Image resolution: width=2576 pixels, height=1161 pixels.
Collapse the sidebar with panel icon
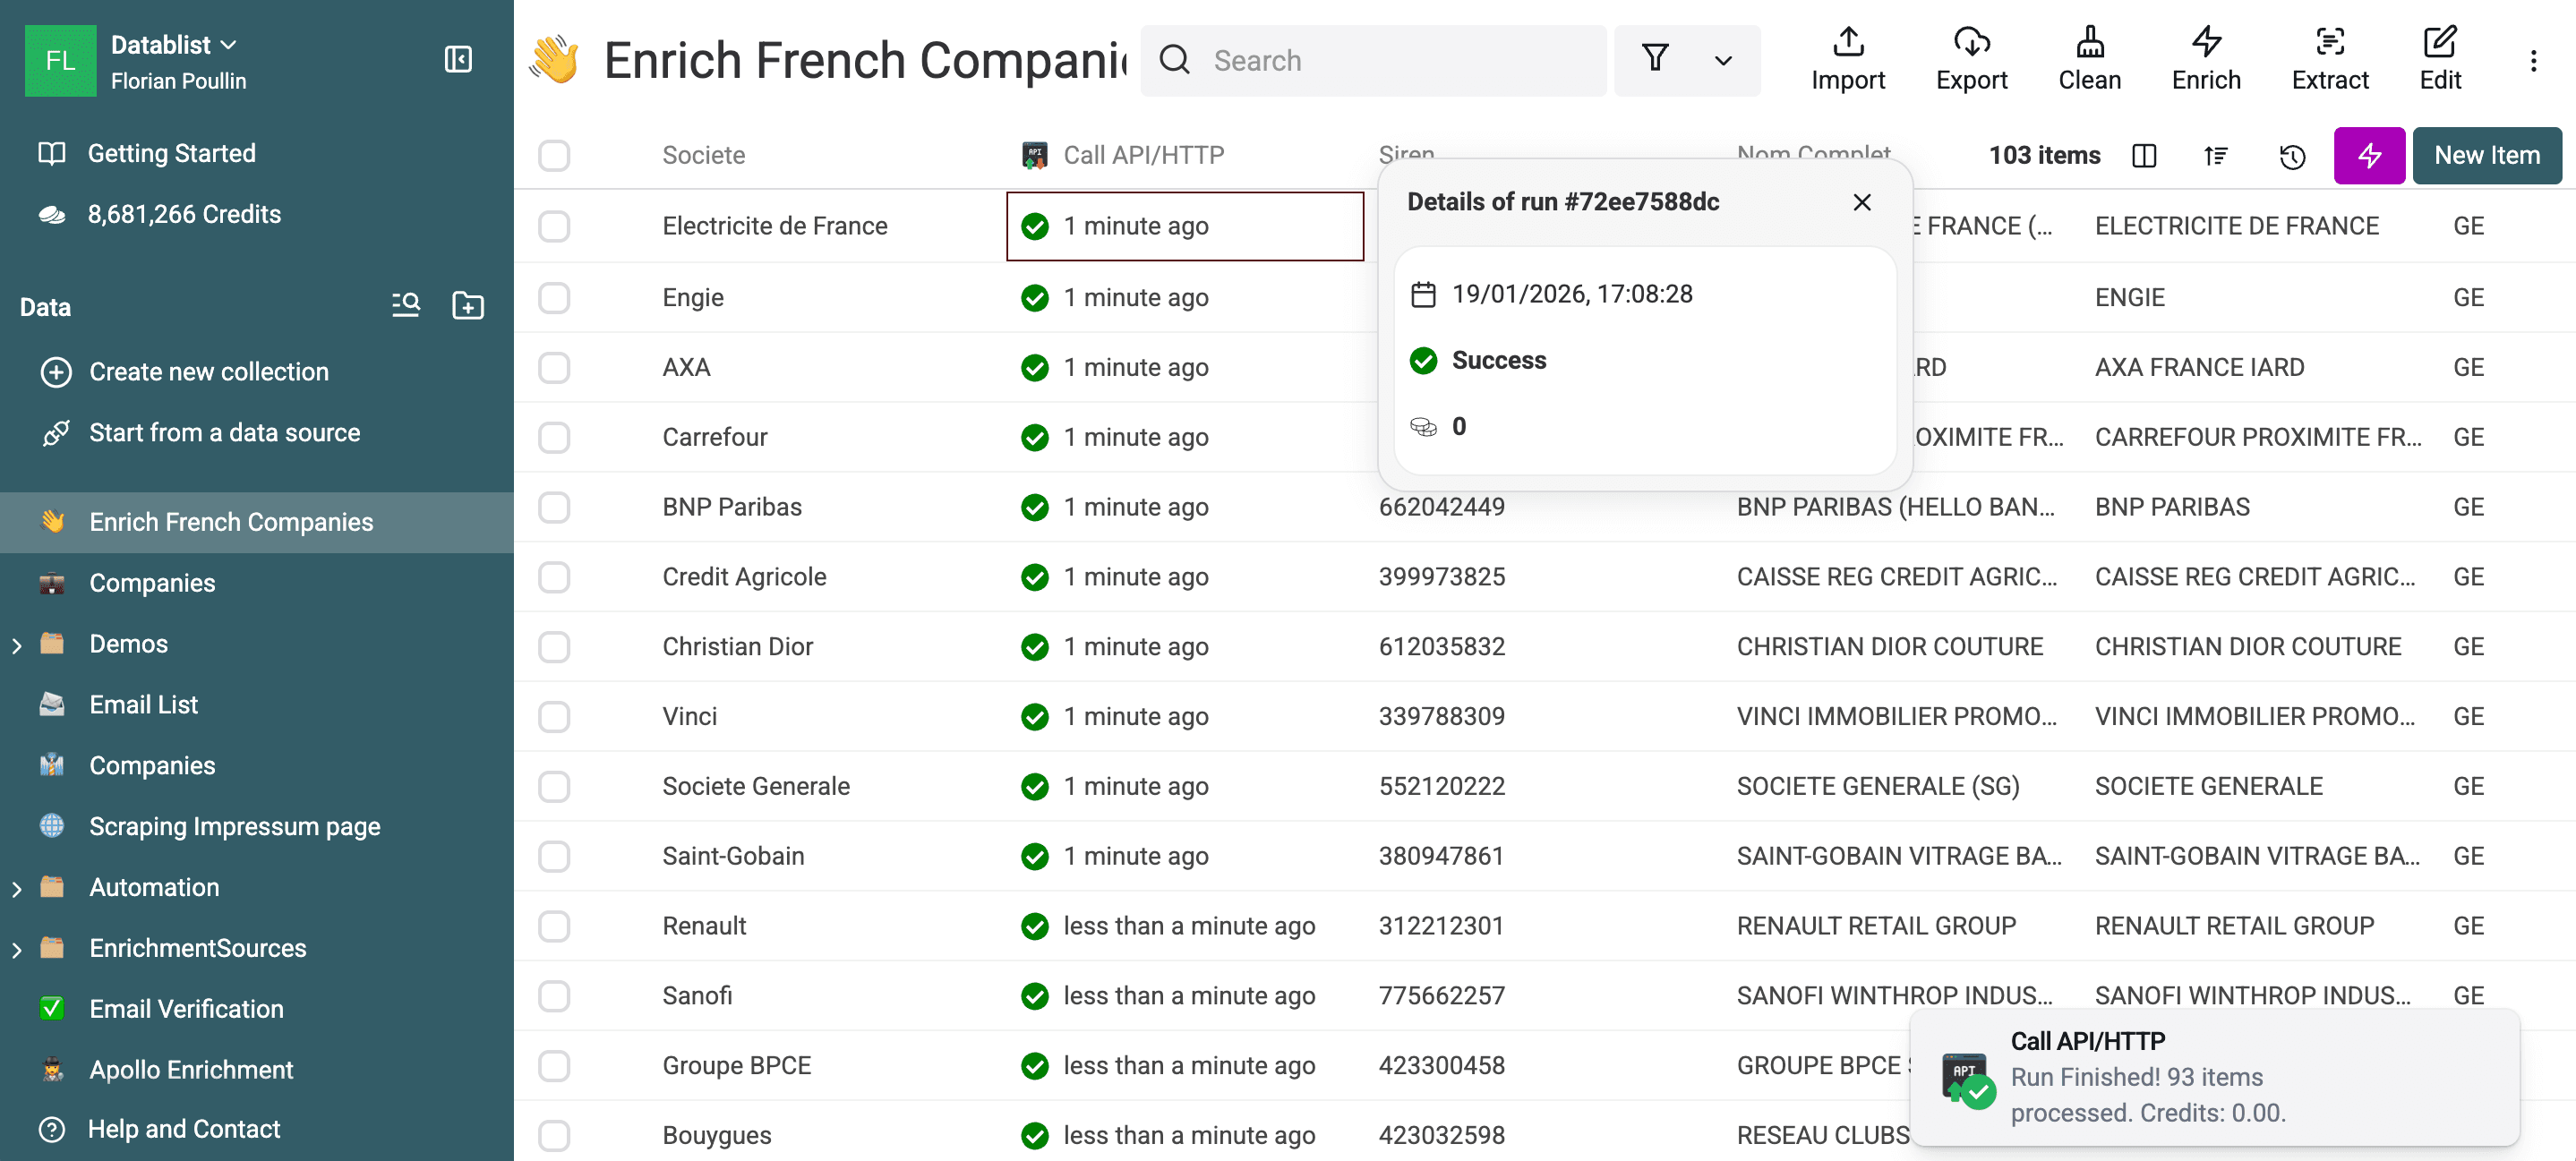(x=458, y=60)
